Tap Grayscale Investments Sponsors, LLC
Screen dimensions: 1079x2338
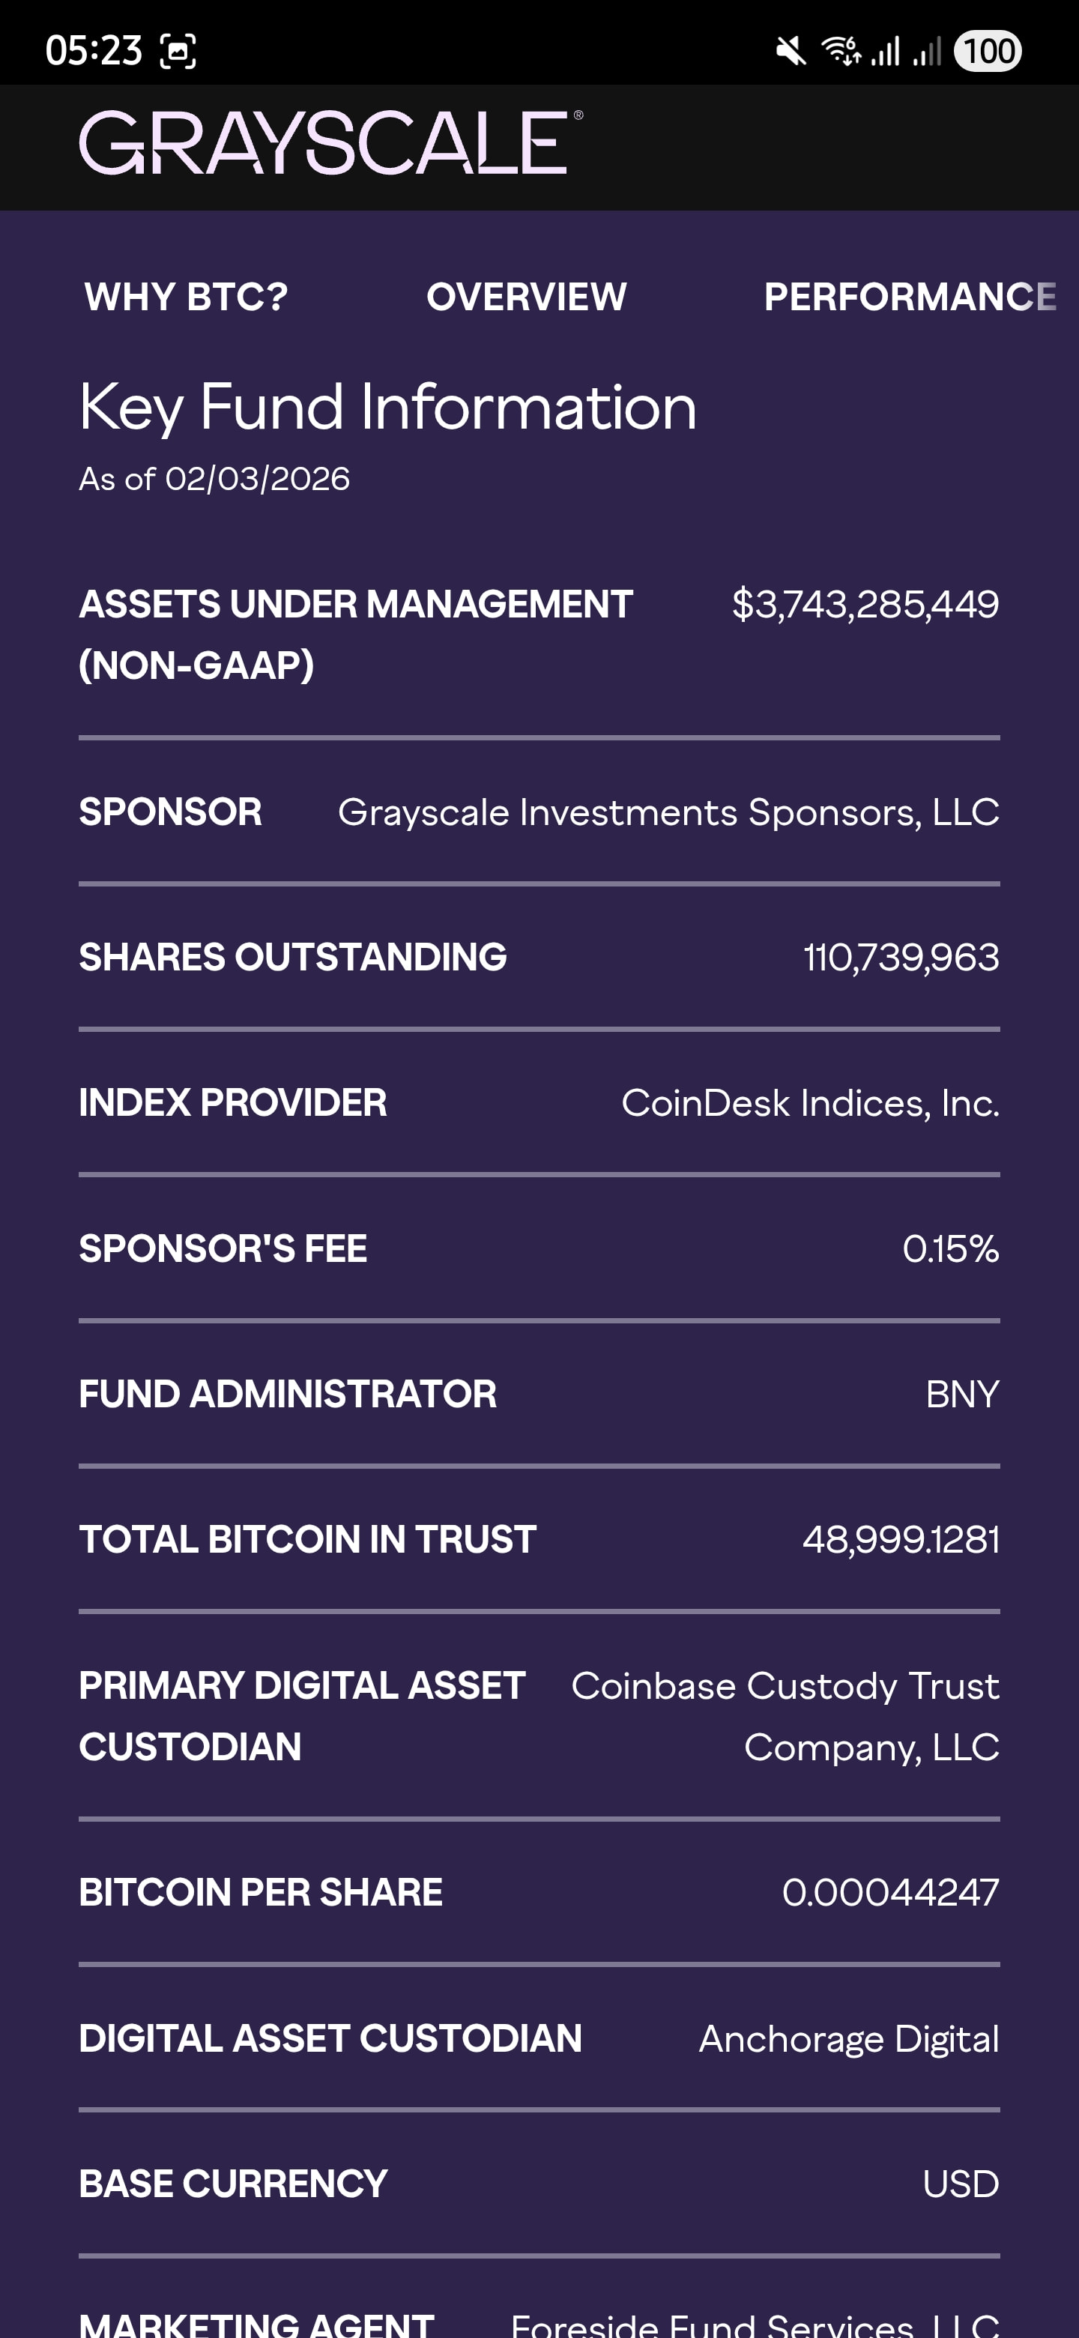coord(668,812)
